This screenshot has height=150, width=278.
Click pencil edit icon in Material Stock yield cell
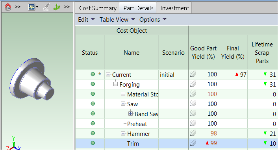(x=193, y=94)
